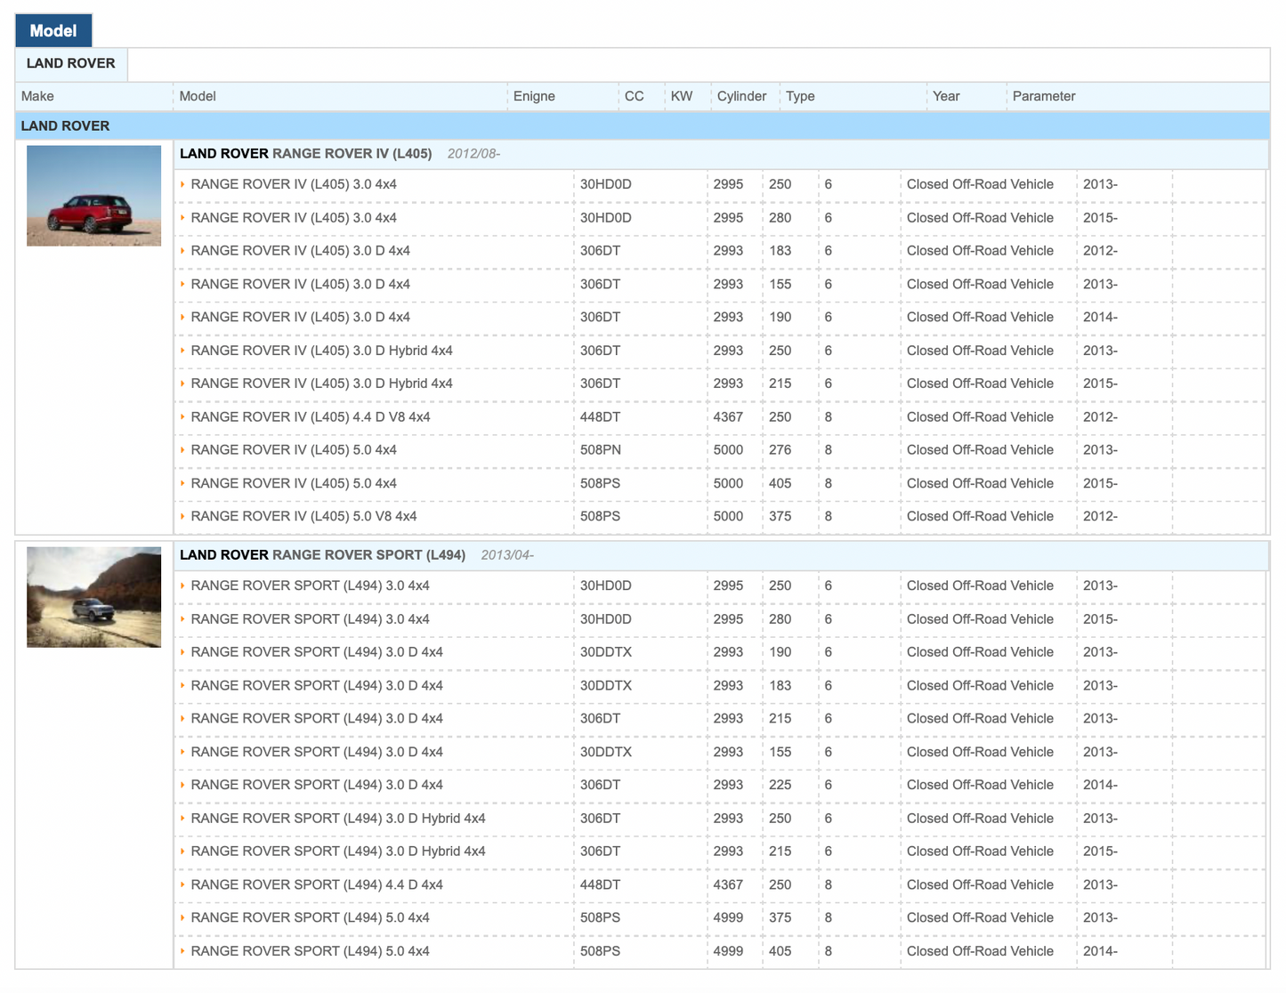Click arrow icon beside Range Rover IV 4.4 D V8
Screen dimensions: 1286x993
[x=182, y=417]
